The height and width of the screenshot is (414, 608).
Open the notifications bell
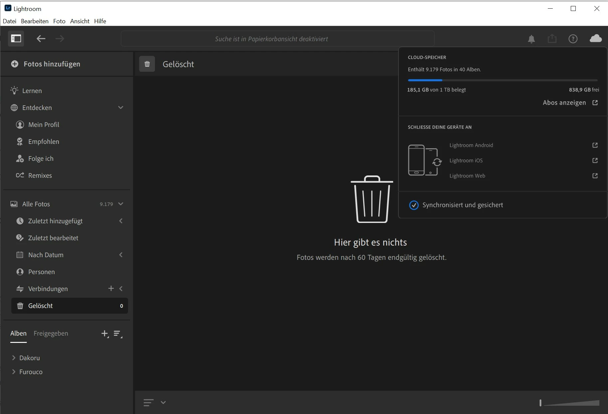[x=532, y=39]
